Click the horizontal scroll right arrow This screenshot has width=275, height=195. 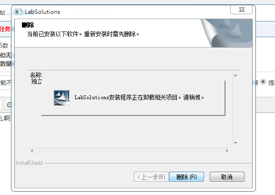[x=227, y=151]
